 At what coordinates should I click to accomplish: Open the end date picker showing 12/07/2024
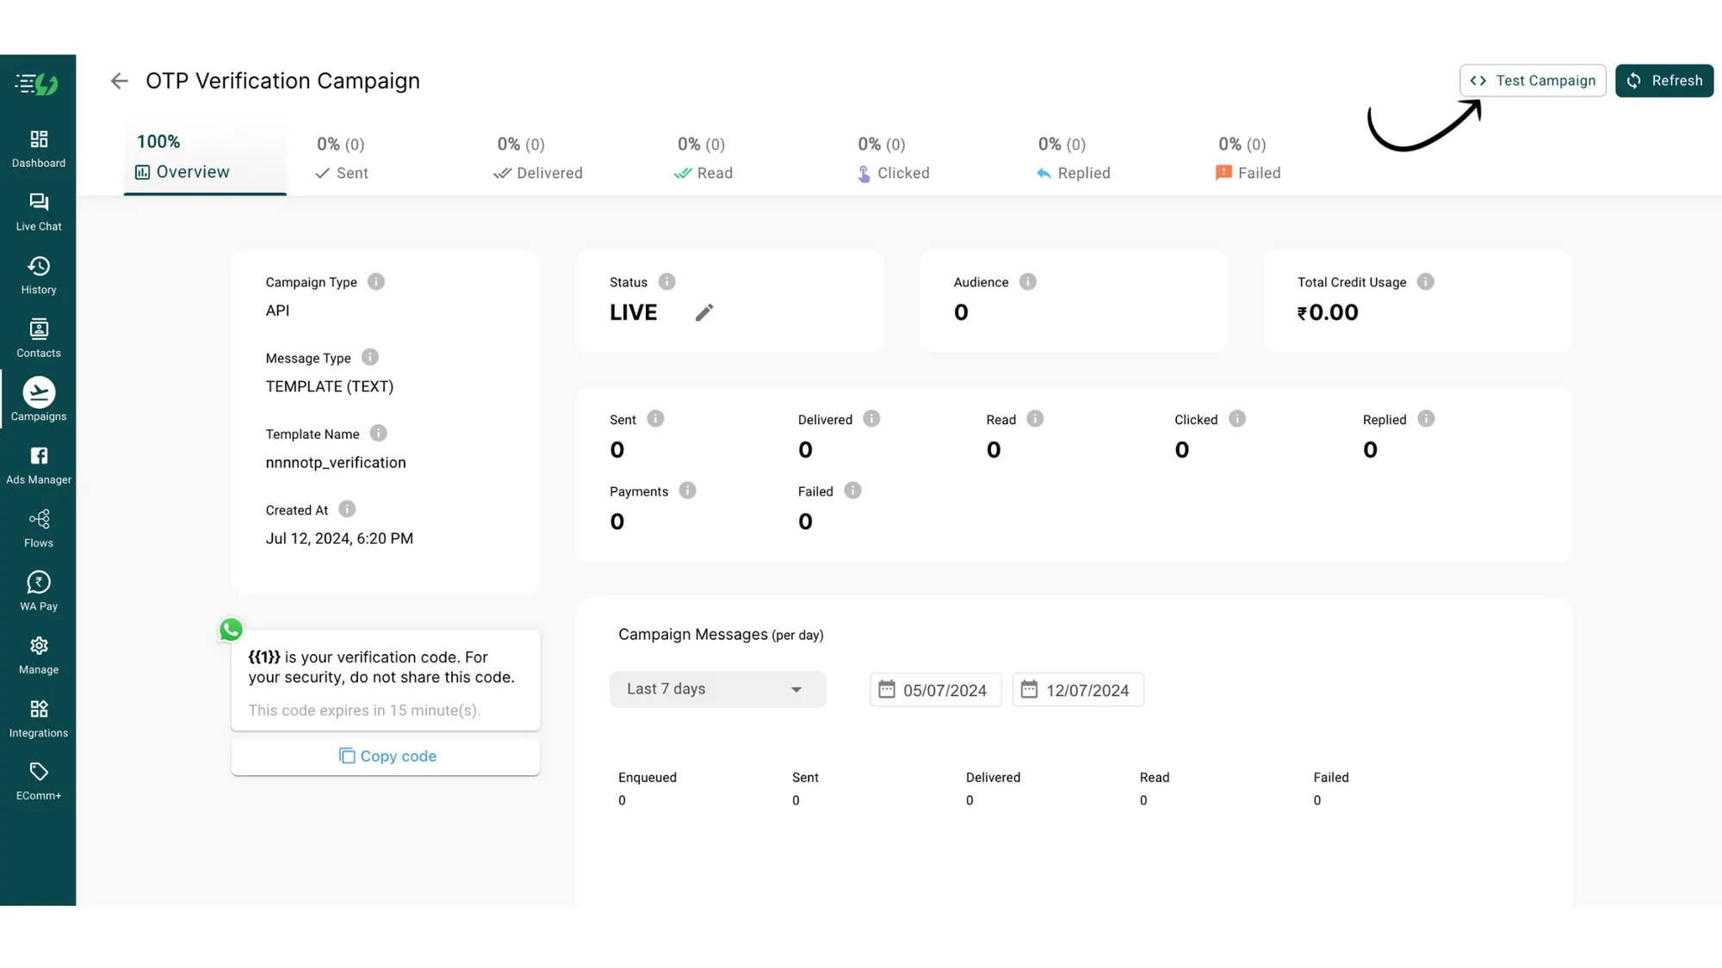pos(1078,690)
